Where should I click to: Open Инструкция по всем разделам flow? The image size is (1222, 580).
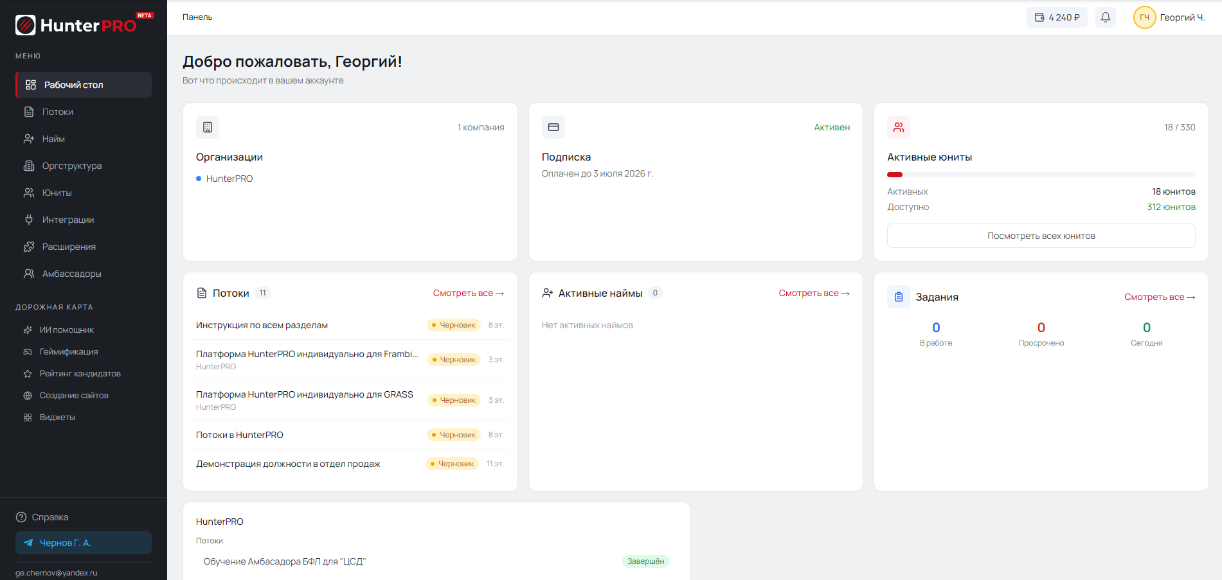(x=350, y=325)
